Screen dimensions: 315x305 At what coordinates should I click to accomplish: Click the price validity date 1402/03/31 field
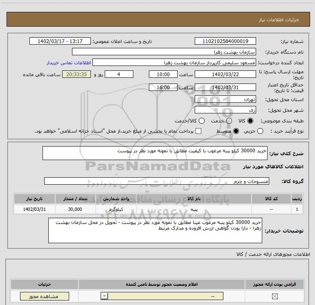[x=225, y=87]
